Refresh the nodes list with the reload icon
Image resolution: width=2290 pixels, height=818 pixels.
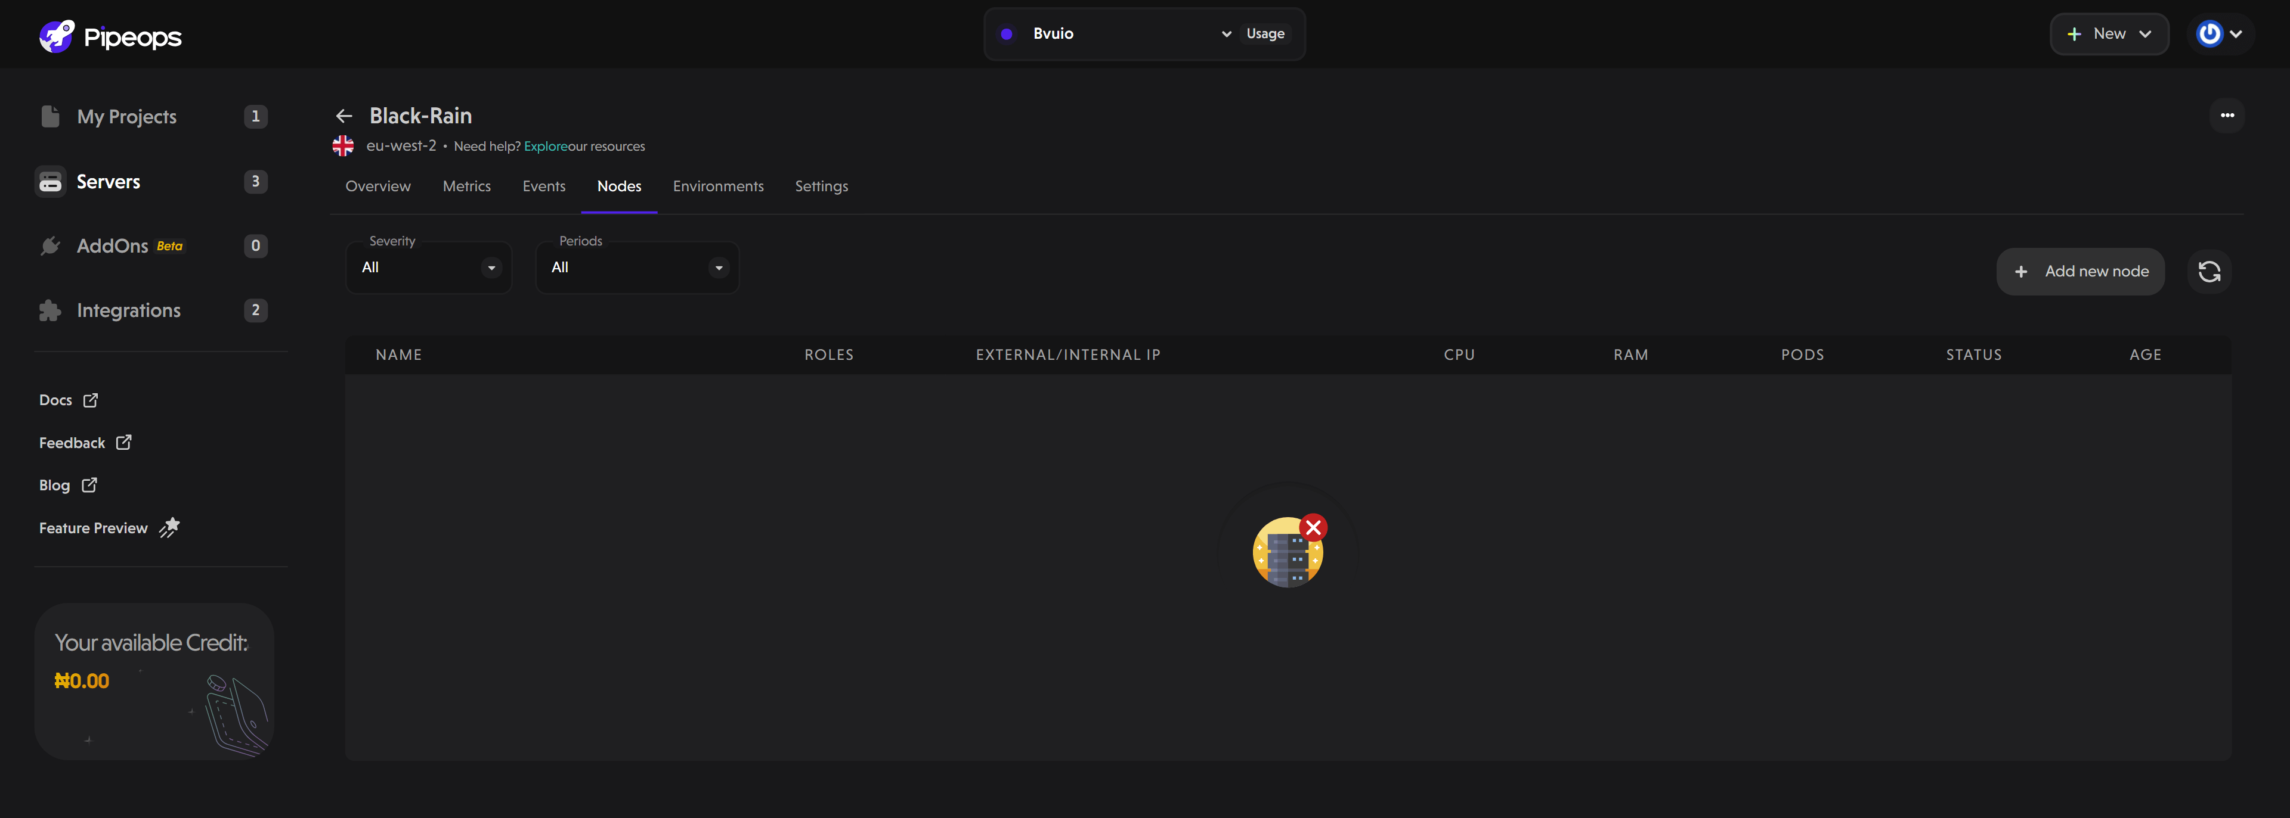pyautogui.click(x=2210, y=271)
